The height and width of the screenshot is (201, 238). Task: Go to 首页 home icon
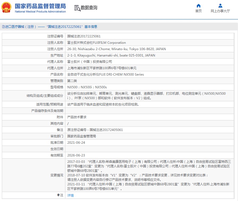(x=198, y=6)
